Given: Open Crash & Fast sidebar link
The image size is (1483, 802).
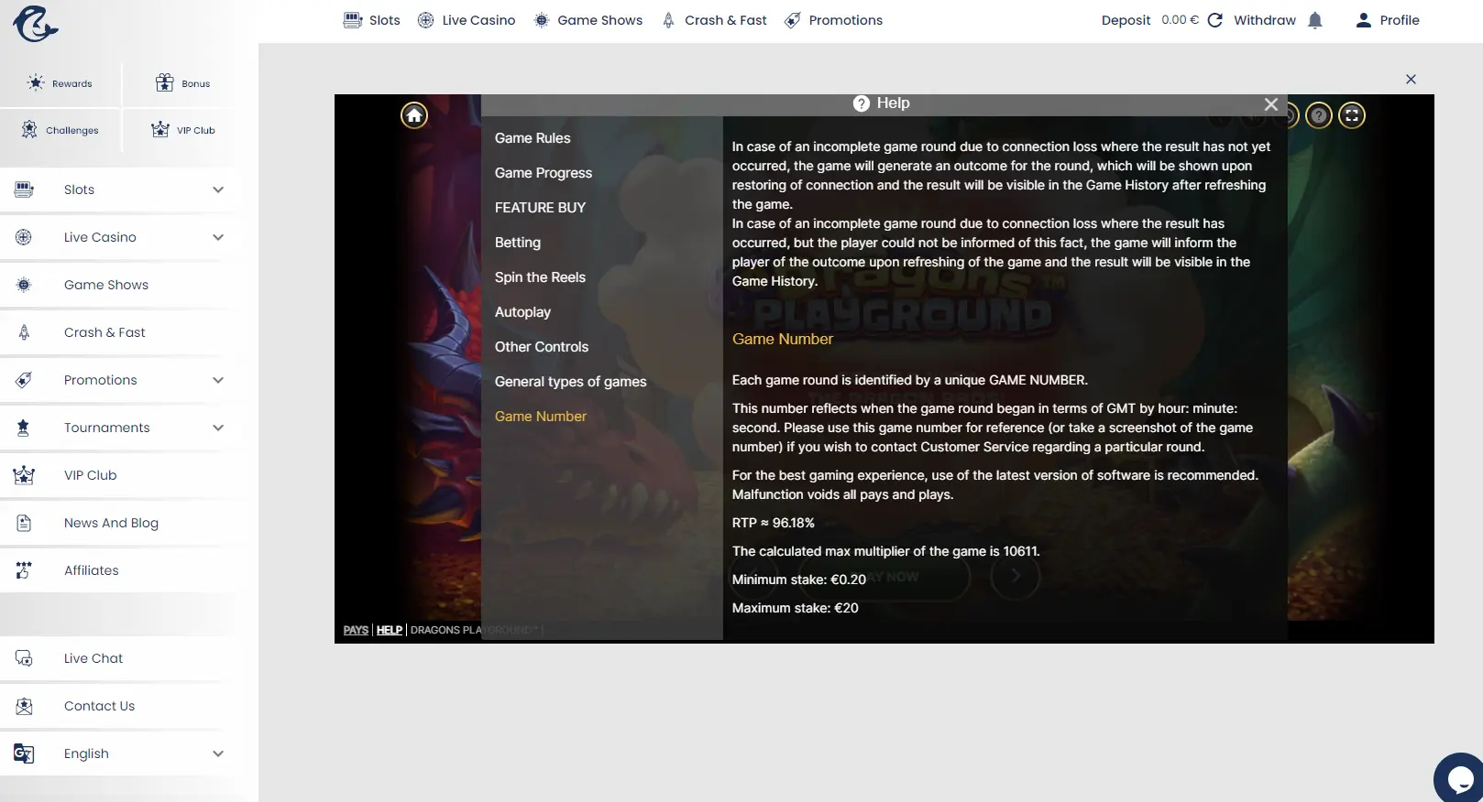Looking at the screenshot, I should pyautogui.click(x=104, y=332).
